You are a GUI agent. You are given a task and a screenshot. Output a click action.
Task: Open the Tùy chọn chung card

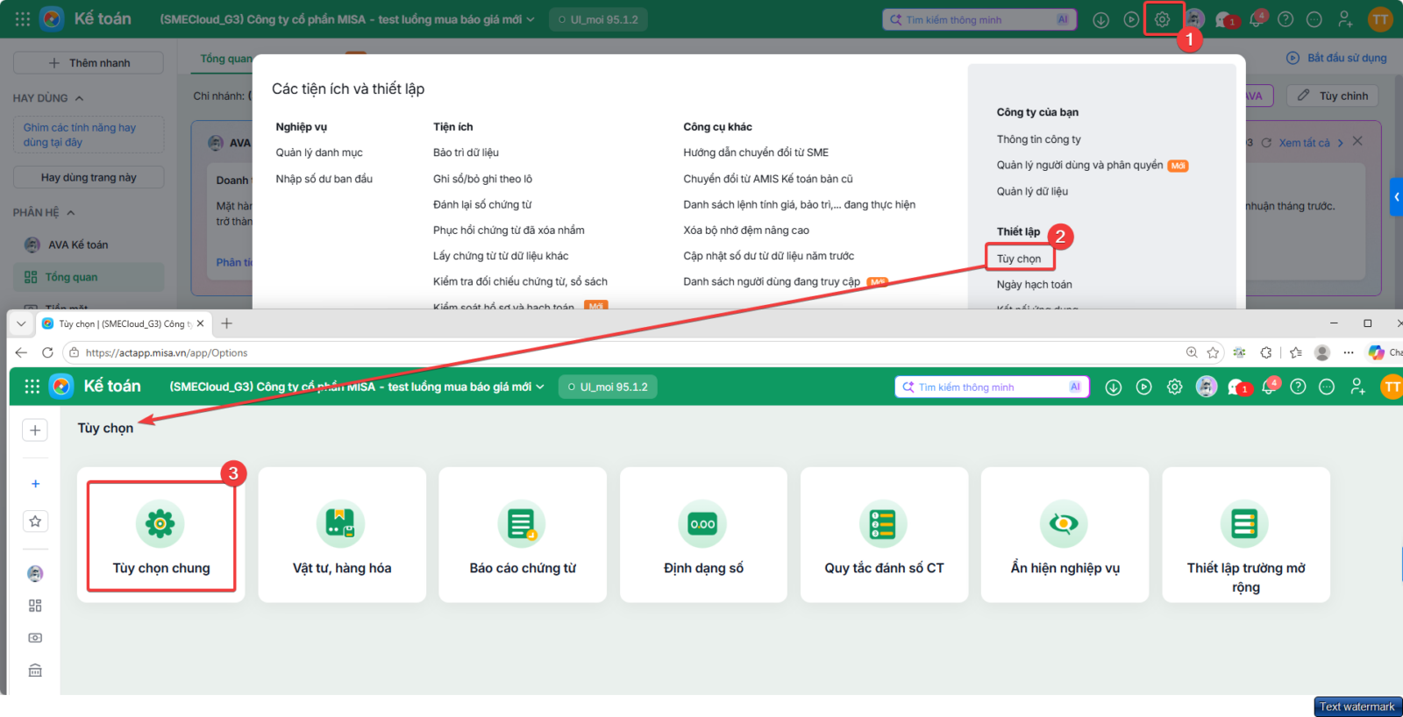click(161, 535)
